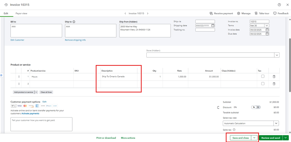Toggle the discount percent/dollar switch

256,107
